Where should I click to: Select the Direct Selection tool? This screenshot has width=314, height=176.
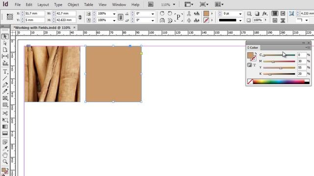[x=5, y=43]
